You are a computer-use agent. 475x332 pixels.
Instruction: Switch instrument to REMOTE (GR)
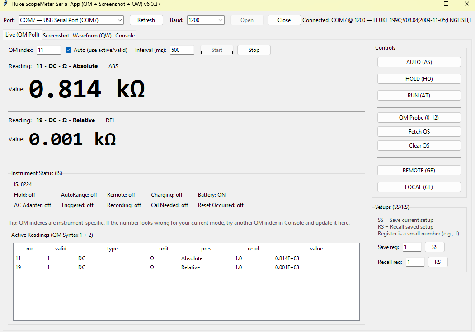419,171
